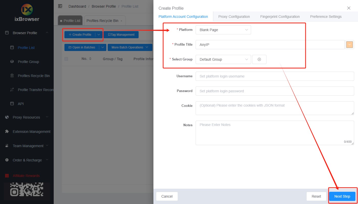Click the add group plus icon
358x204 pixels.
click(x=259, y=59)
